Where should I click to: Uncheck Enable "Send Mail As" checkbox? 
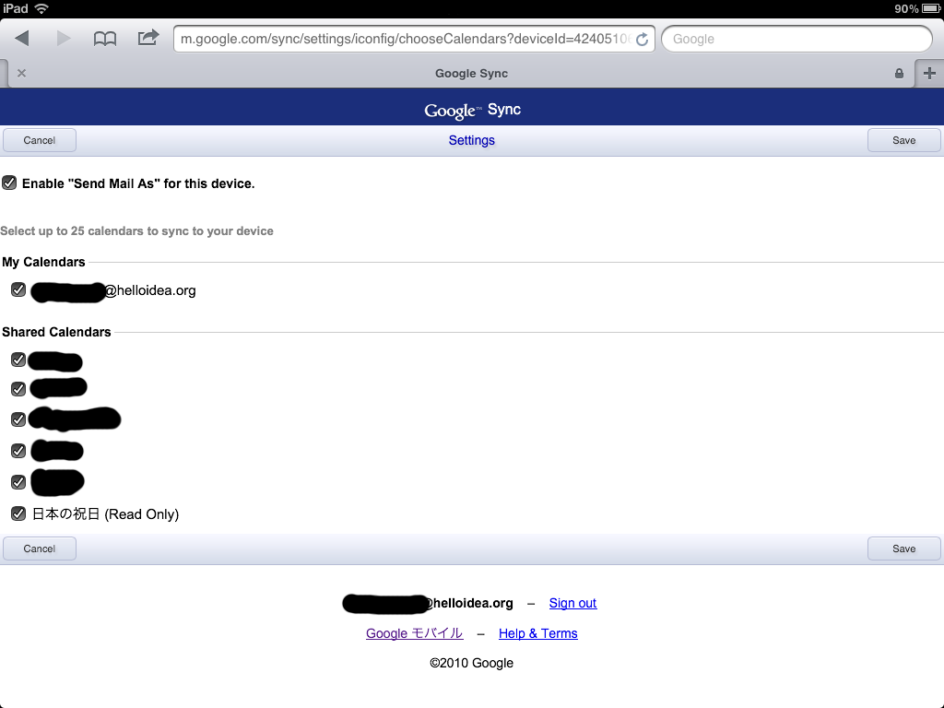9,183
